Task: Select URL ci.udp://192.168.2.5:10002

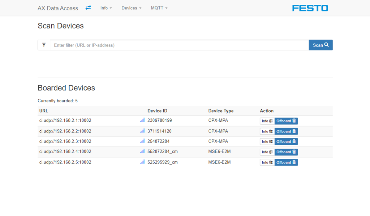Action: coord(65,162)
